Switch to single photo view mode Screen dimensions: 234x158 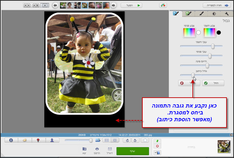[x=45, y=5]
